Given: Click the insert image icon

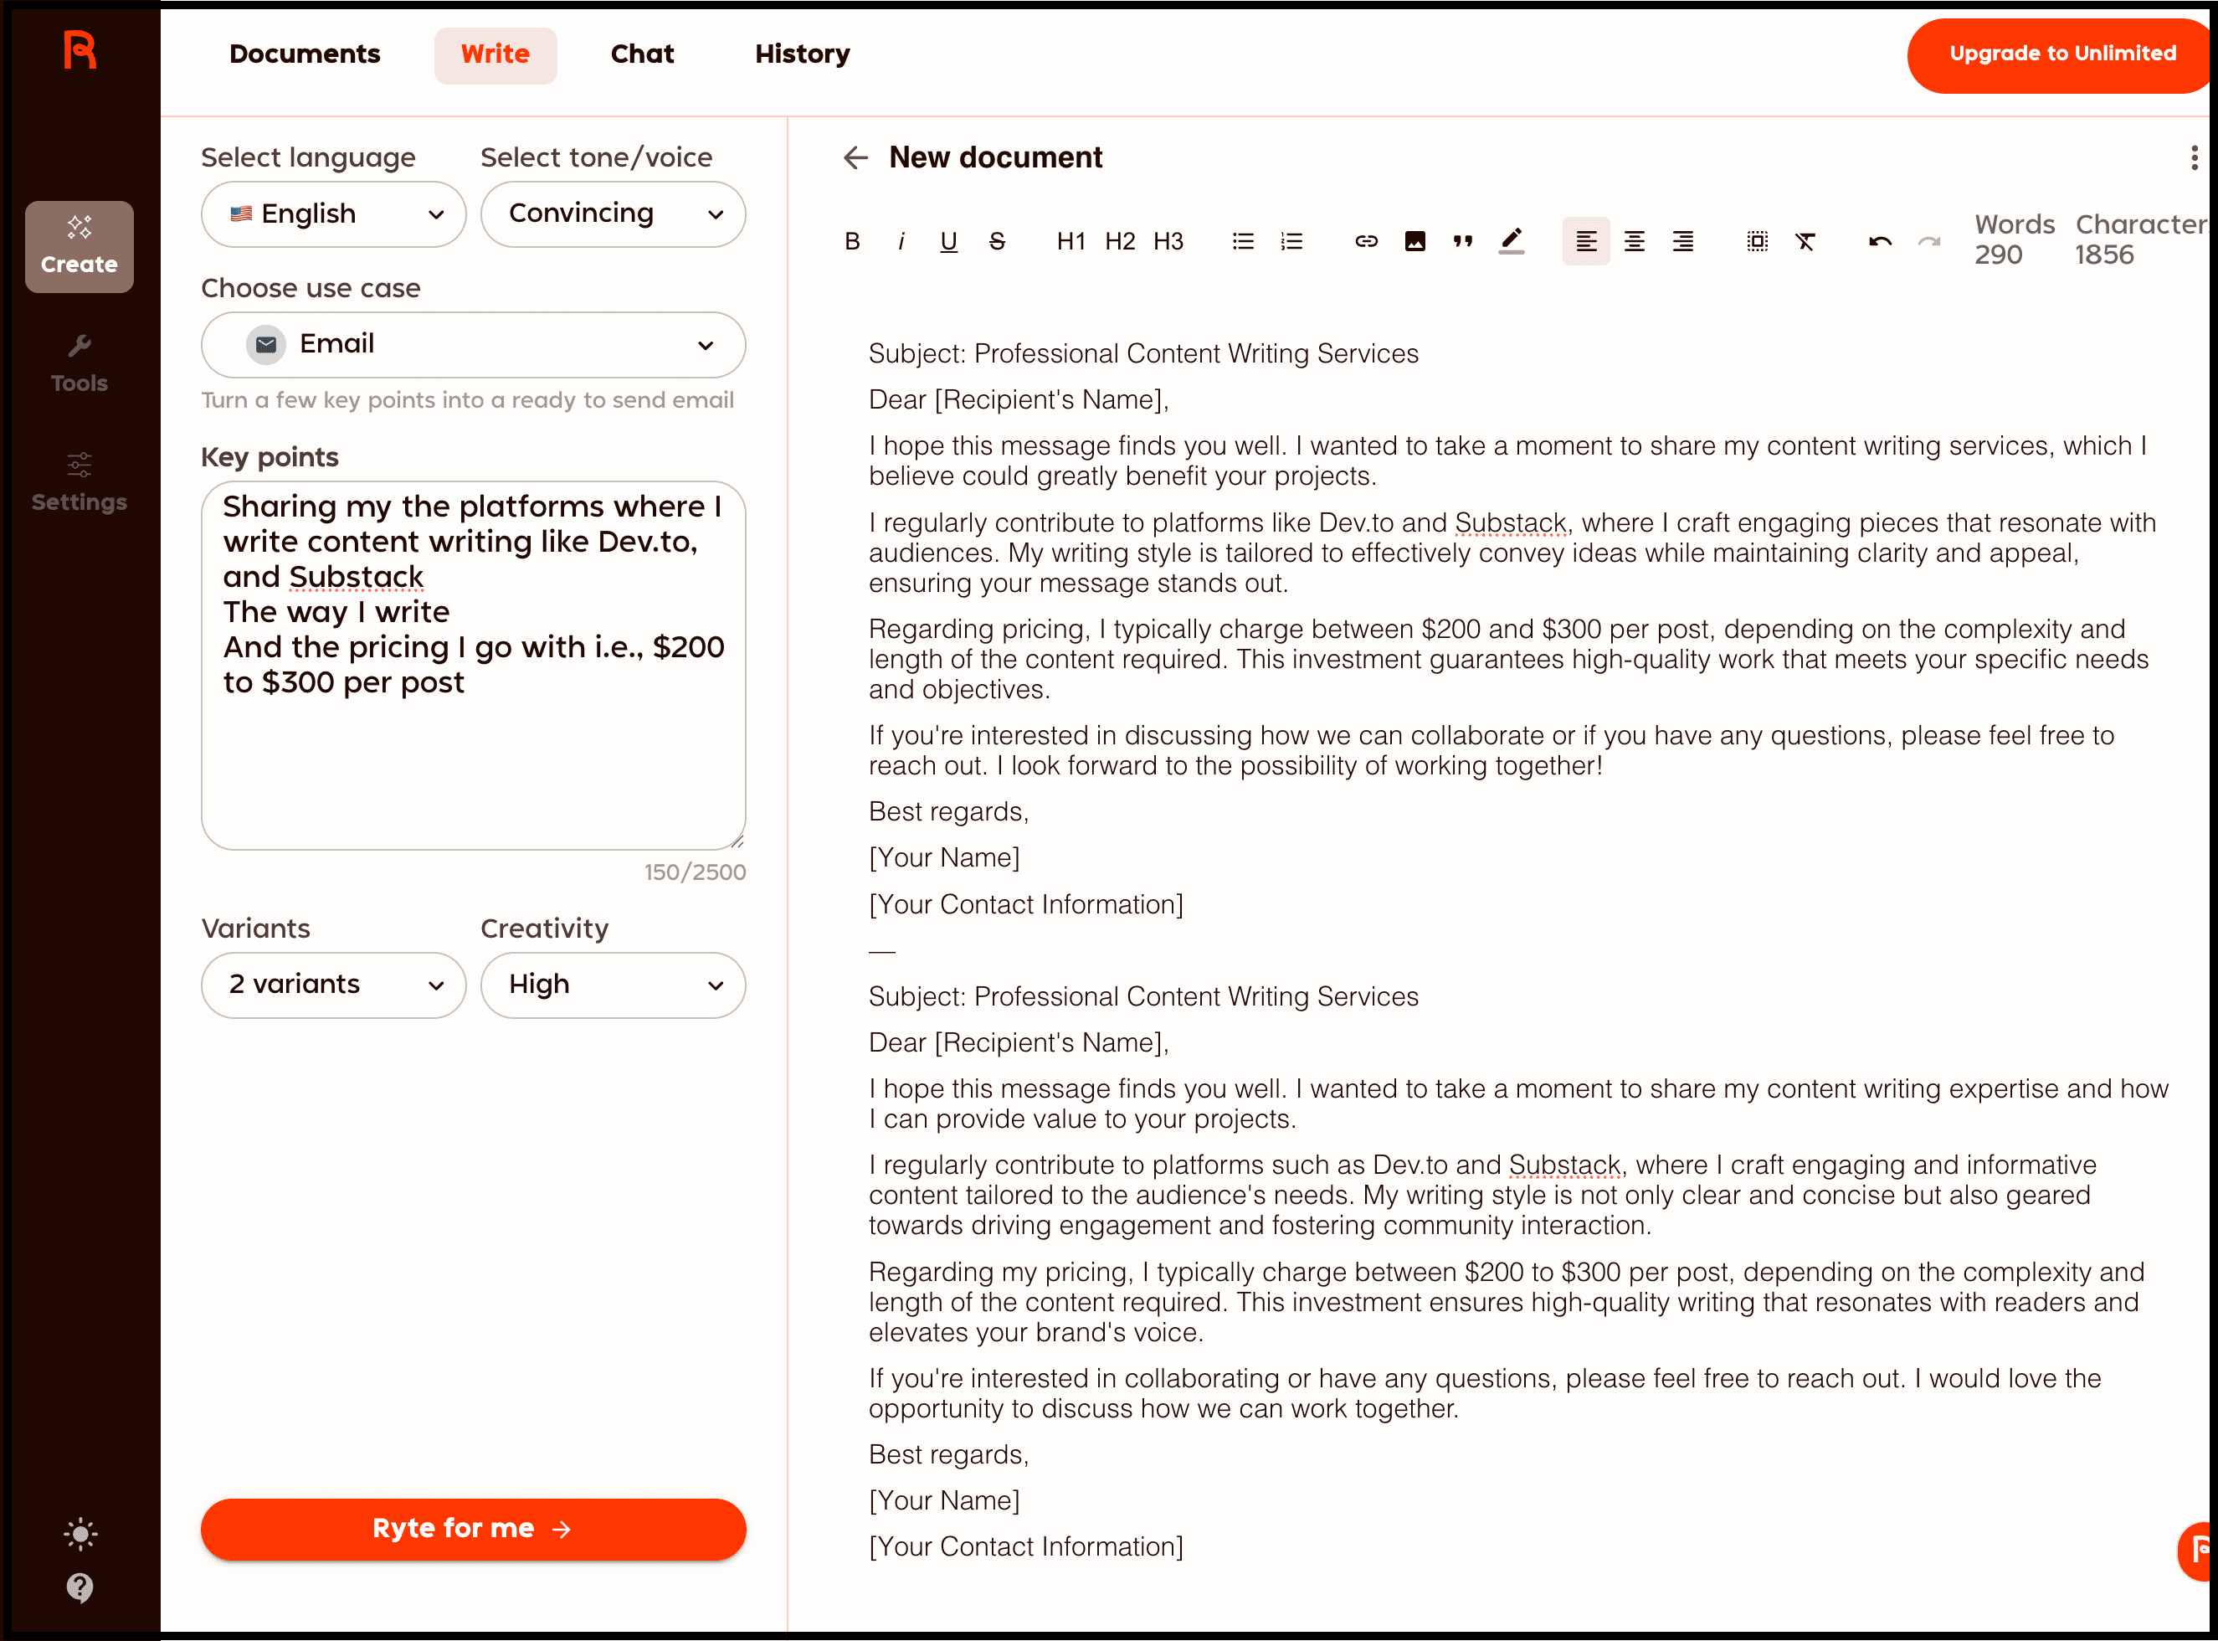Looking at the screenshot, I should [x=1414, y=241].
